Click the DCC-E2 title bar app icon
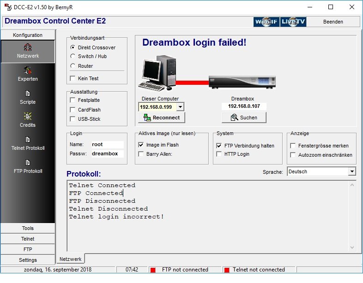Image resolution: width=363 pixels, height=283 pixels. click(x=8, y=7)
